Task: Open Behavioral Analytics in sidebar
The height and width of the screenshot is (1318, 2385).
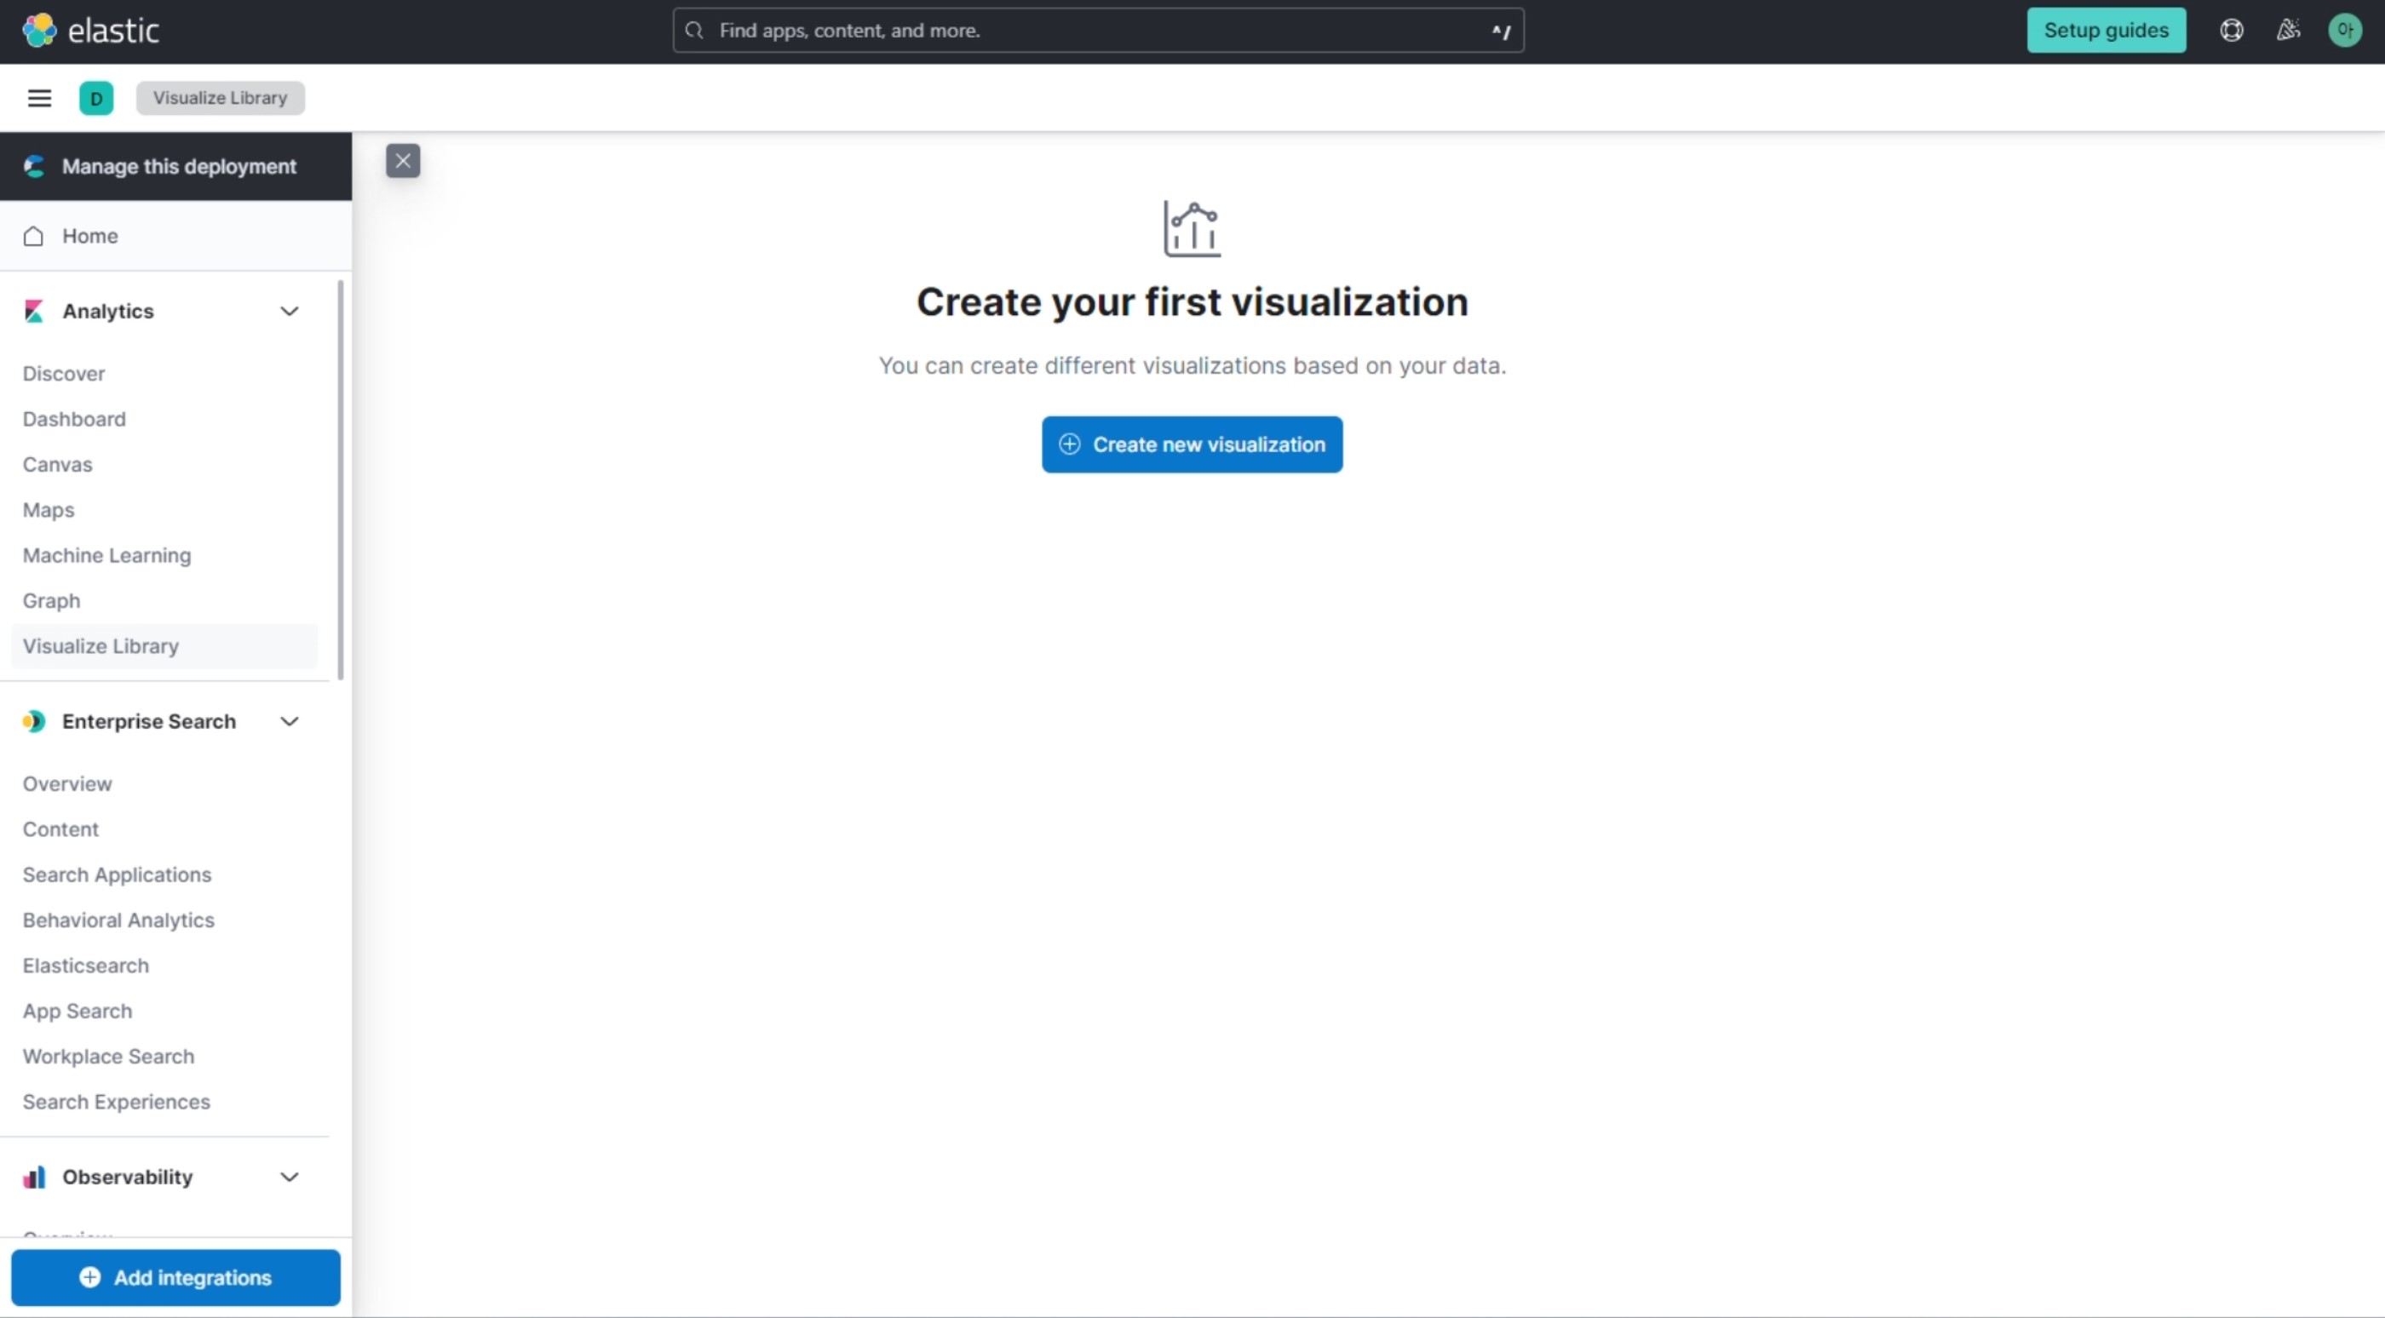Action: (x=118, y=920)
